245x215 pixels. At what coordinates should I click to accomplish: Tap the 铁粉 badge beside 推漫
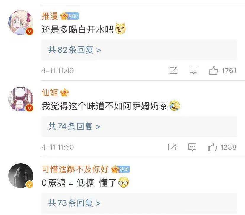click(73, 16)
